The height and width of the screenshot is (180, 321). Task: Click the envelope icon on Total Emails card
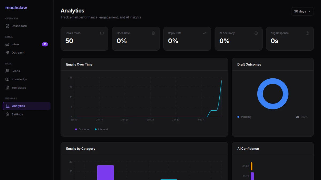(x=102, y=33)
